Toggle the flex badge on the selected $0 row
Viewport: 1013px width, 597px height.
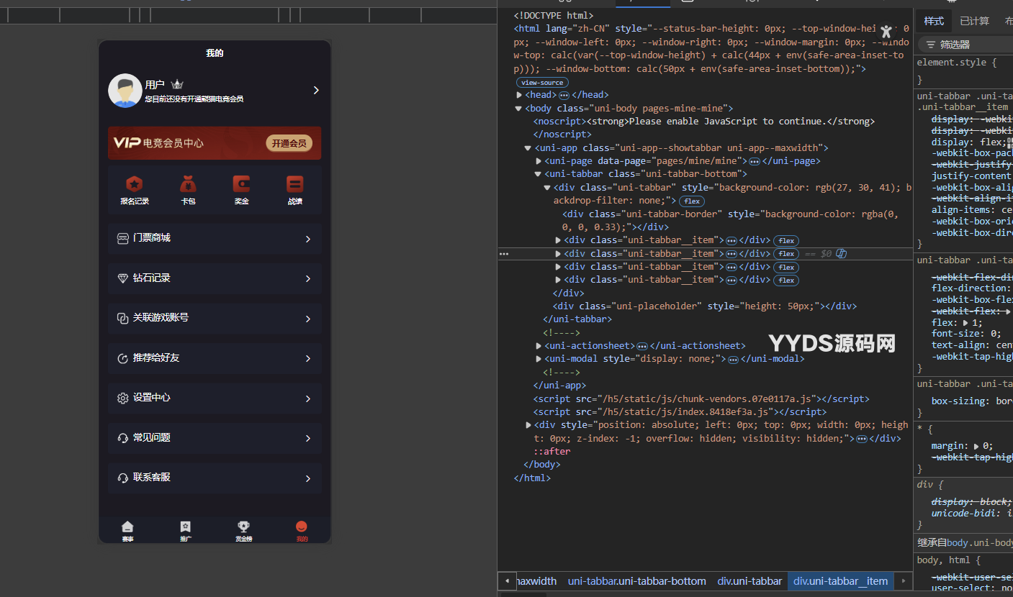(786, 254)
